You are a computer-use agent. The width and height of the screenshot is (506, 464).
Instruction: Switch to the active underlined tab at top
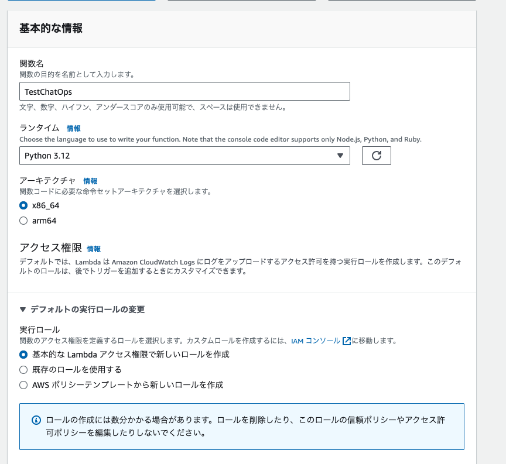pos(81,2)
